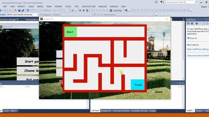Click the Restart debugging icon

[87, 10]
